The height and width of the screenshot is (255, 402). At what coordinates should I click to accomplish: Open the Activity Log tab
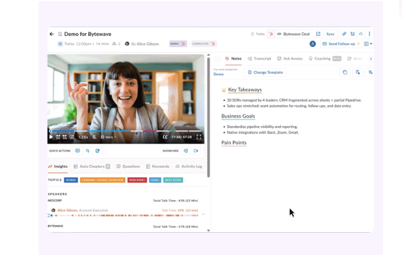pos(188,166)
